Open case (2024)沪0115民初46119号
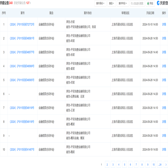 22,108
